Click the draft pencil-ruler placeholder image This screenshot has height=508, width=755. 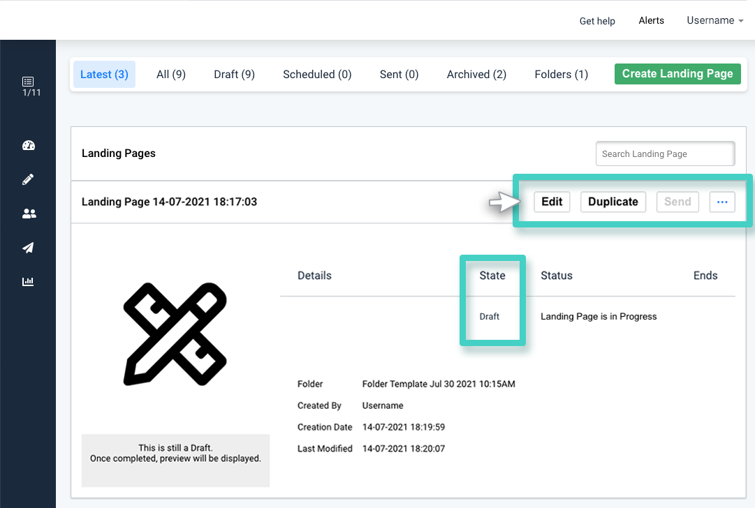(x=175, y=334)
